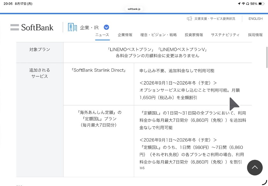This screenshot has width=268, height=186.
Task: Click the scroll-to-top arrow button
Action: click(255, 168)
